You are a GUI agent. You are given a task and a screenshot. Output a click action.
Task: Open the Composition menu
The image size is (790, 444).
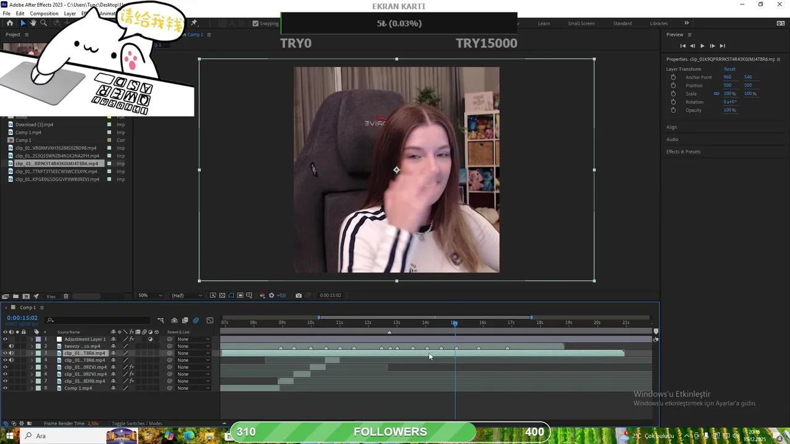[44, 14]
